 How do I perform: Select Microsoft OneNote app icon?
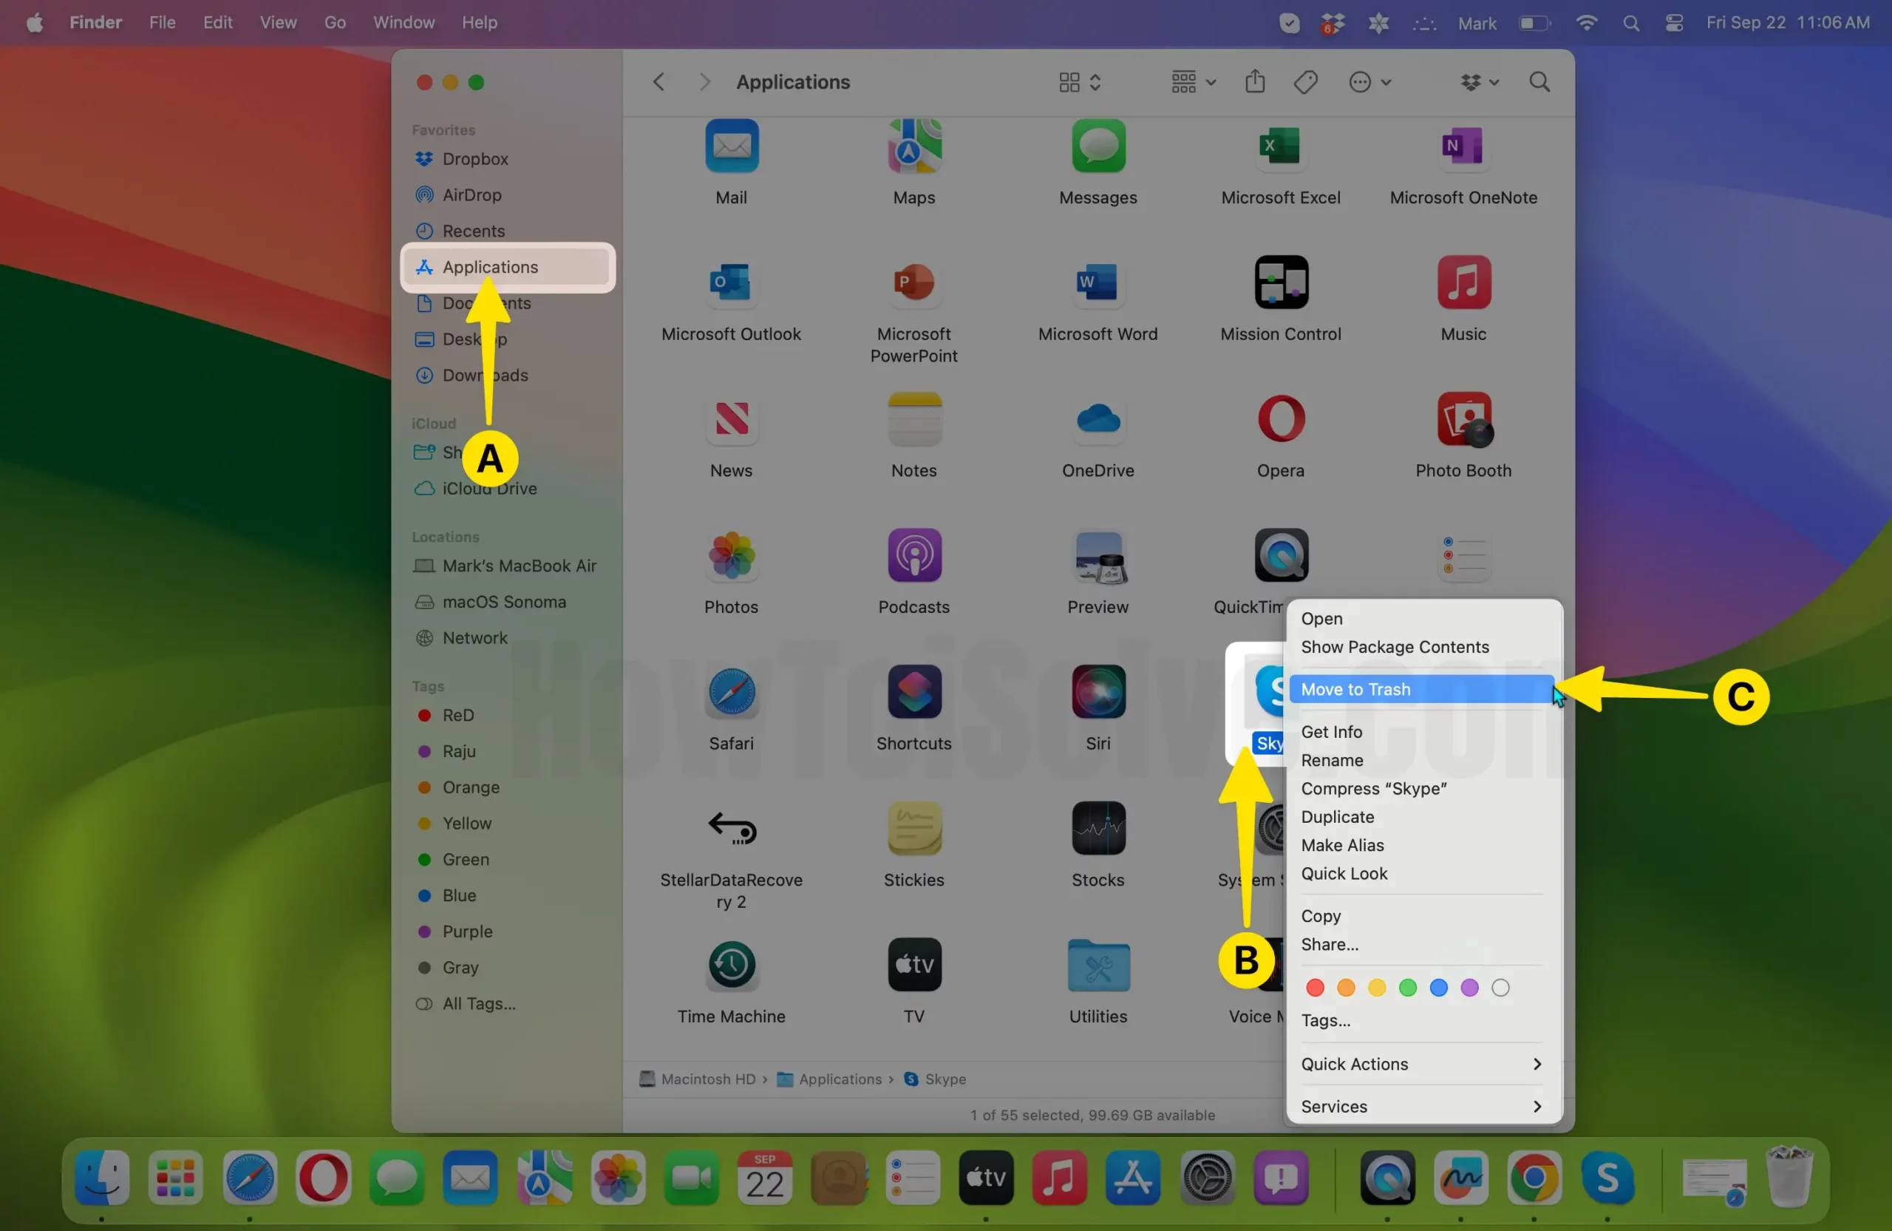tap(1463, 146)
